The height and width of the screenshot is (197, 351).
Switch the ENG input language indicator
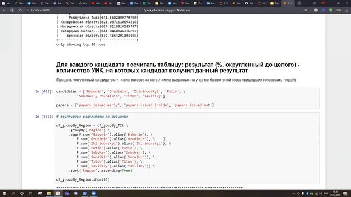tap(326, 193)
